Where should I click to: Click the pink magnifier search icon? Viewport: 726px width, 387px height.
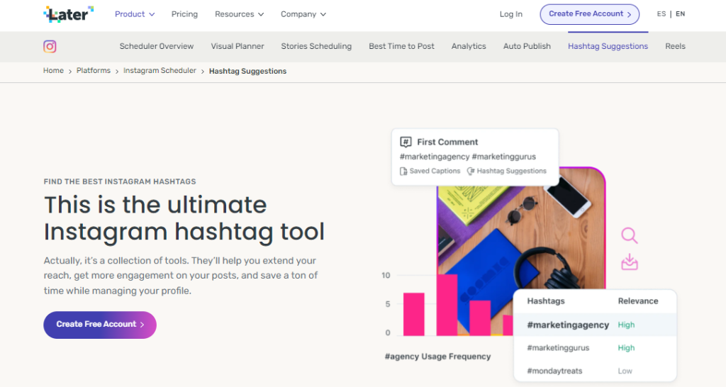click(630, 235)
